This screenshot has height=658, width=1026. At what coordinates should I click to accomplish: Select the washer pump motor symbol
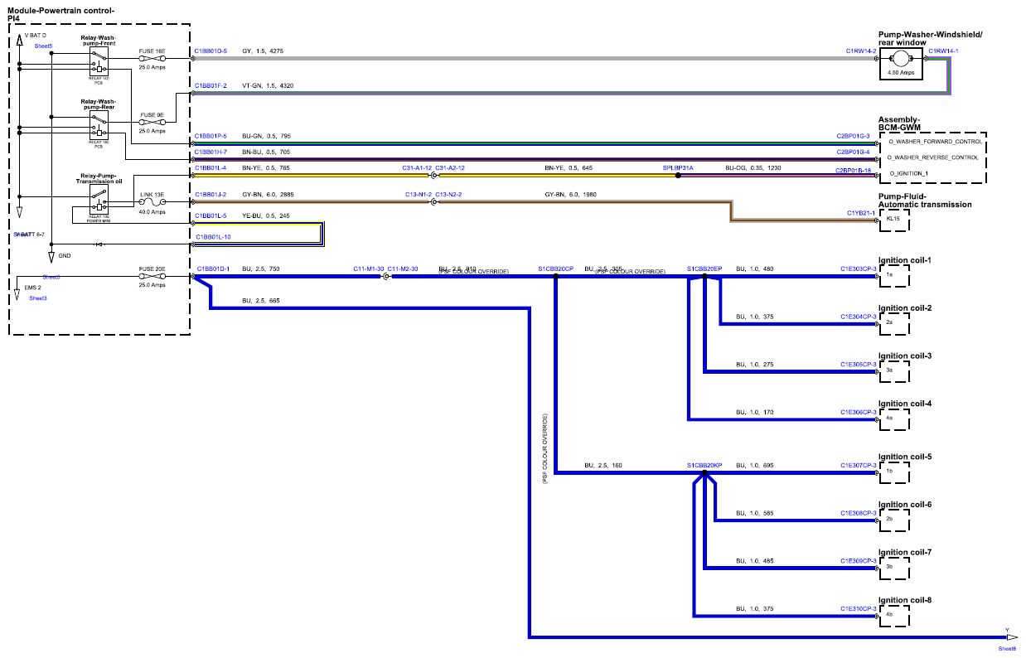pos(902,60)
